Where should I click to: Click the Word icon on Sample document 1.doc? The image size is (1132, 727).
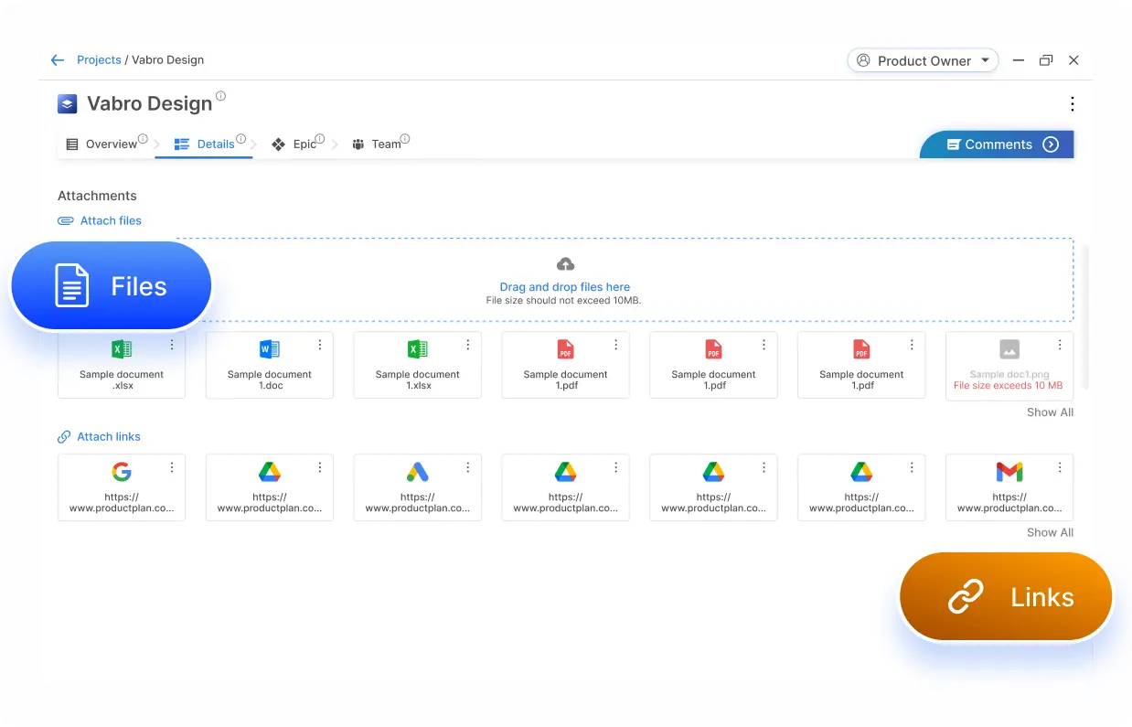[269, 348]
